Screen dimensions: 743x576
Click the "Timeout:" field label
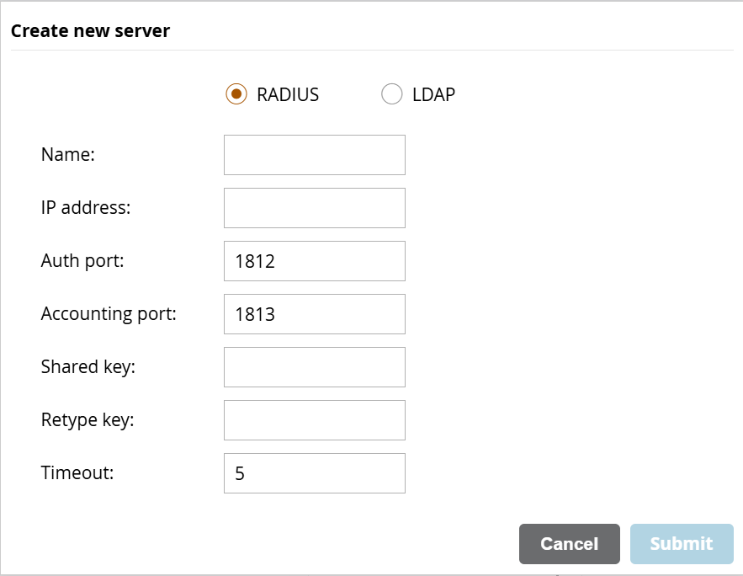tap(77, 473)
